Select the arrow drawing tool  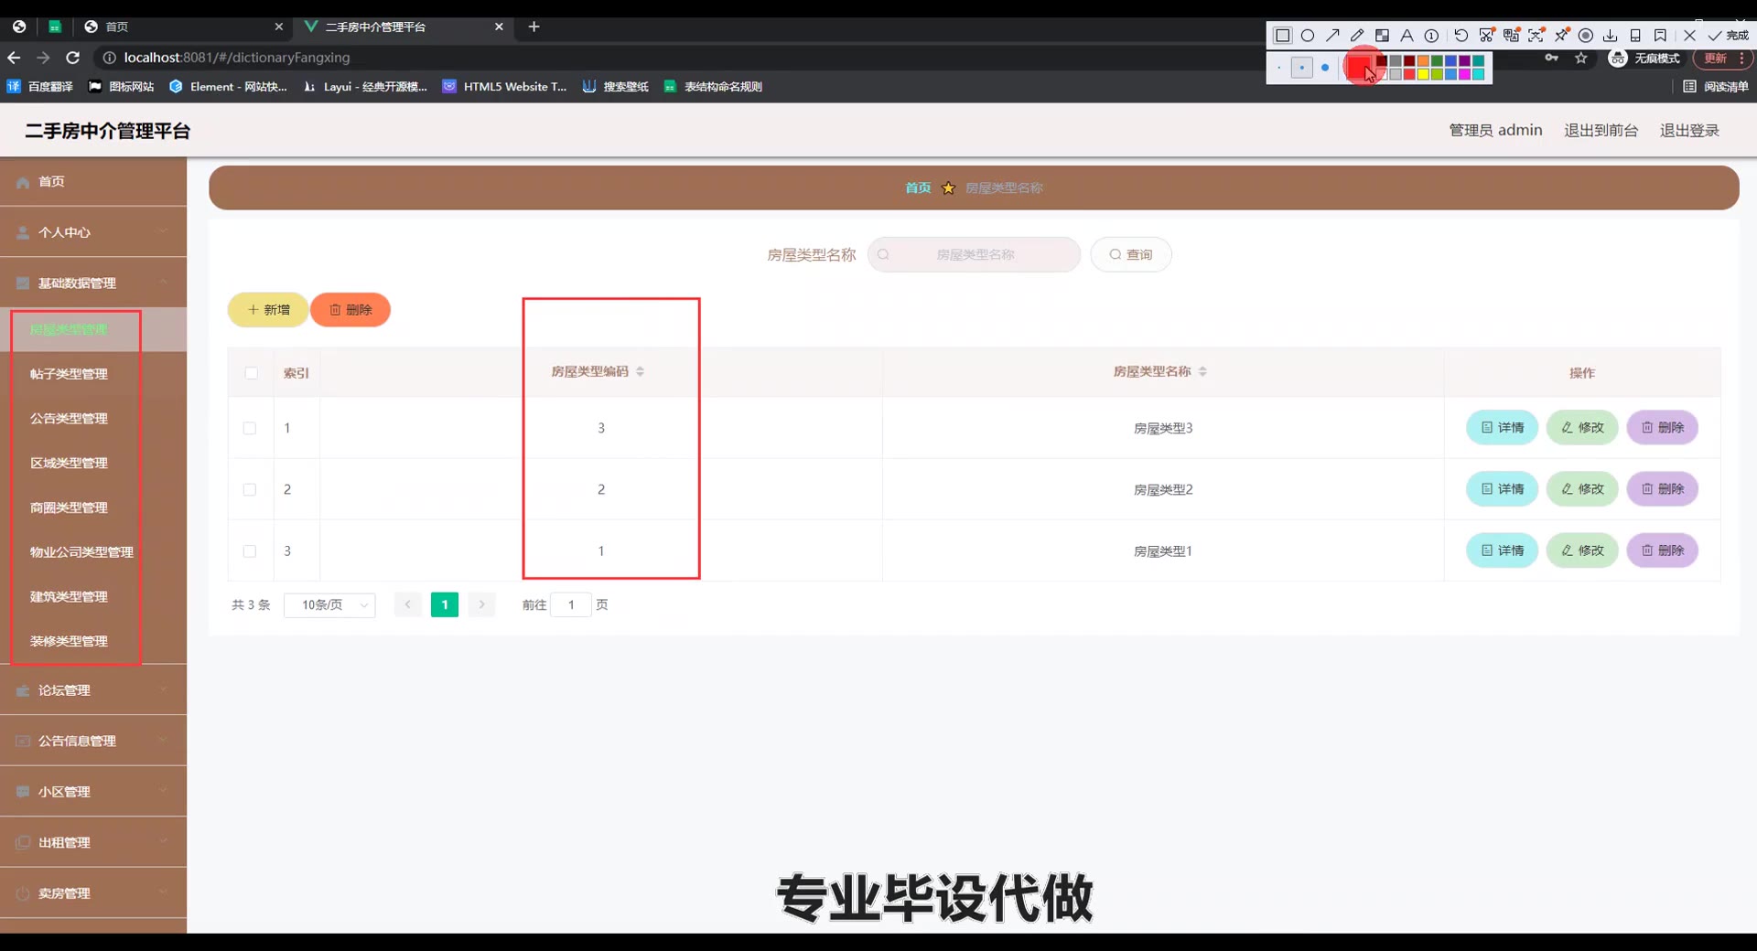pos(1332,36)
